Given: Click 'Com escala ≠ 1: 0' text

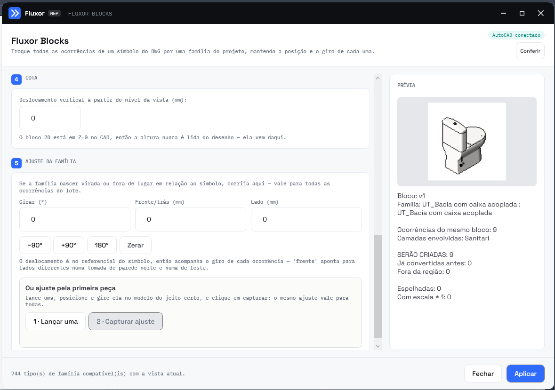Looking at the screenshot, I should (x=424, y=297).
